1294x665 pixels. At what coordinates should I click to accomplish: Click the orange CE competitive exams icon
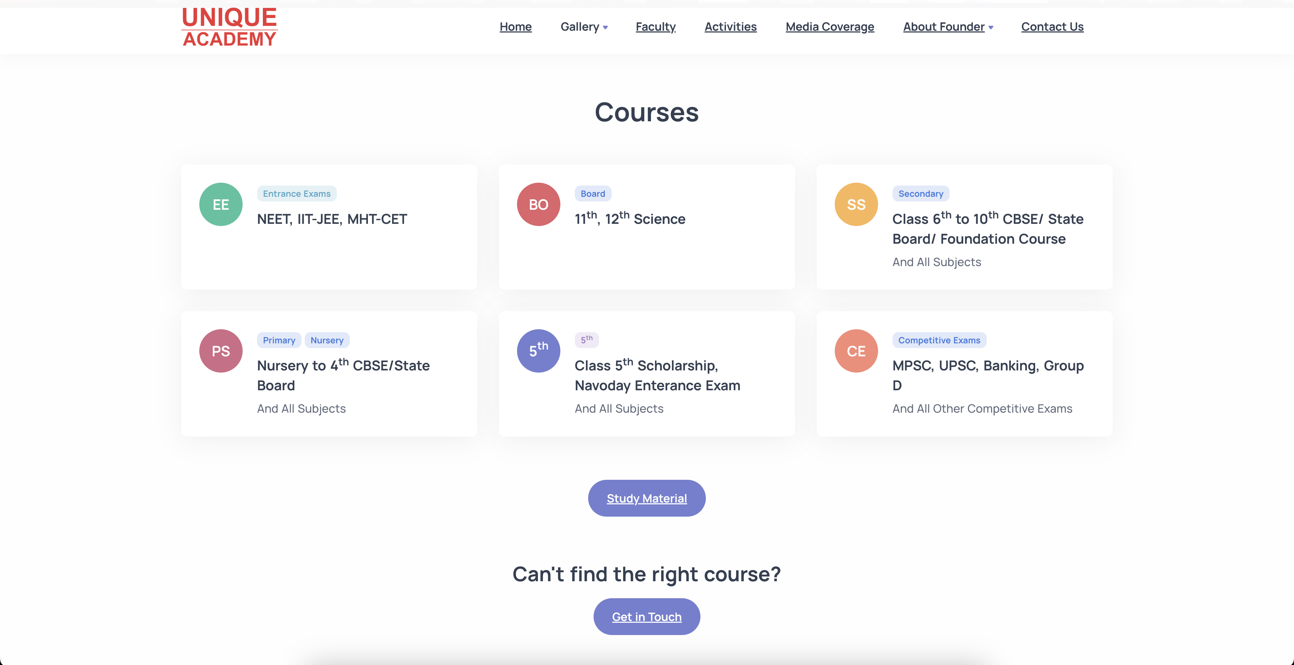tap(856, 351)
